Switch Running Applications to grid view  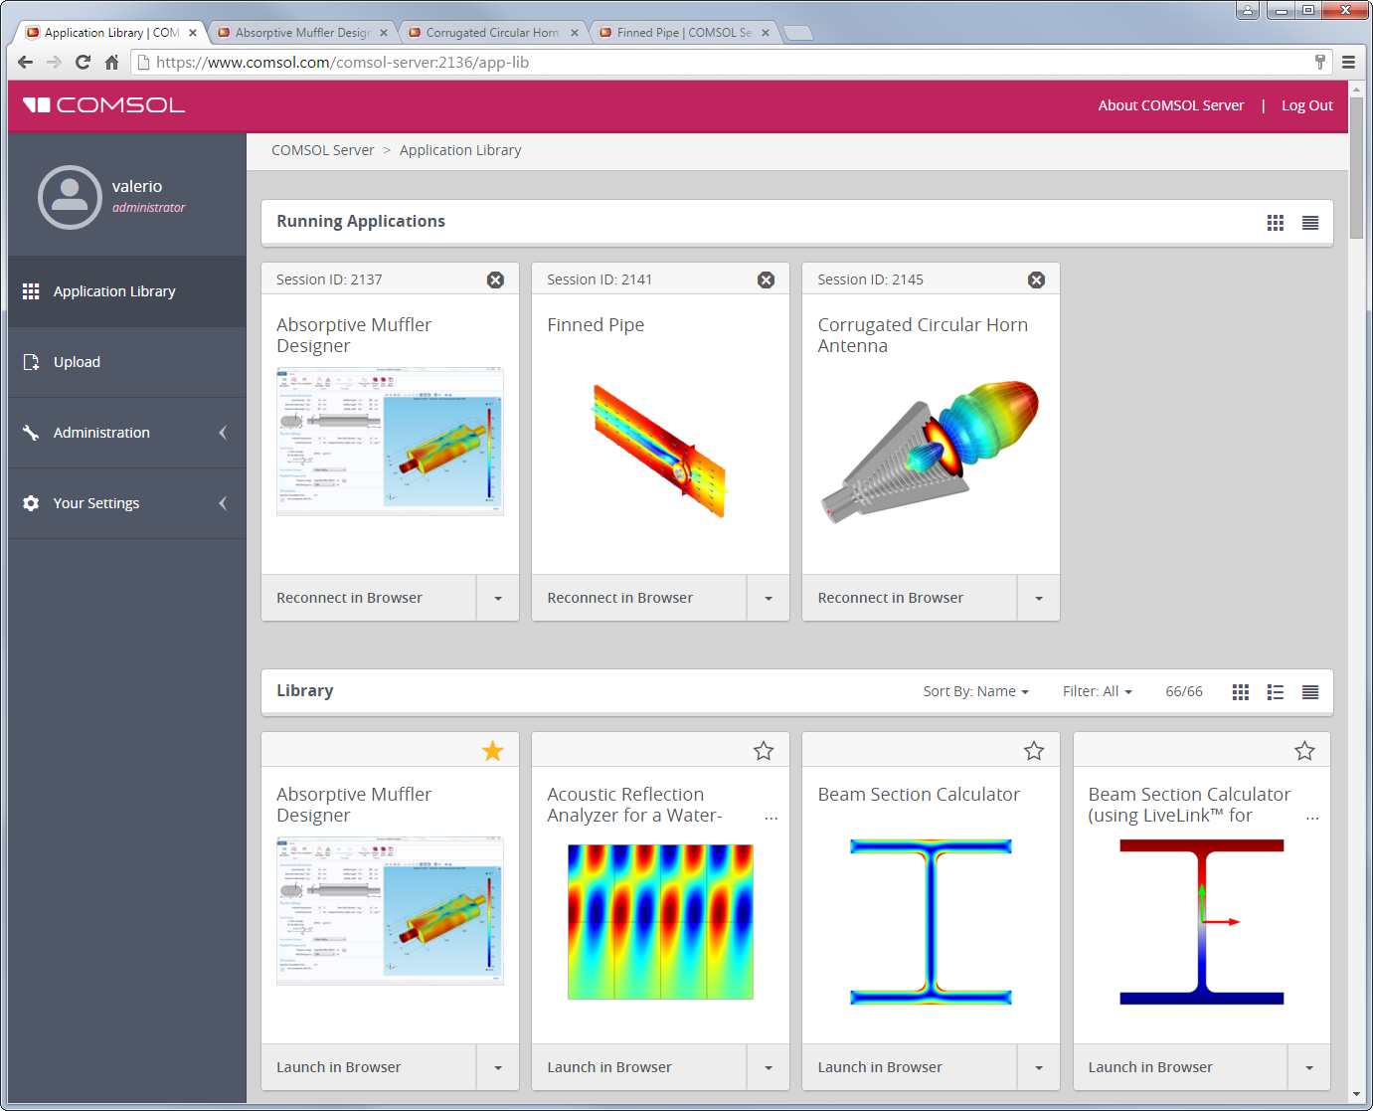point(1276,223)
